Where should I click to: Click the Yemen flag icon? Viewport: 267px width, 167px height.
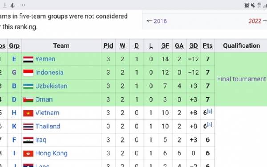[28, 59]
